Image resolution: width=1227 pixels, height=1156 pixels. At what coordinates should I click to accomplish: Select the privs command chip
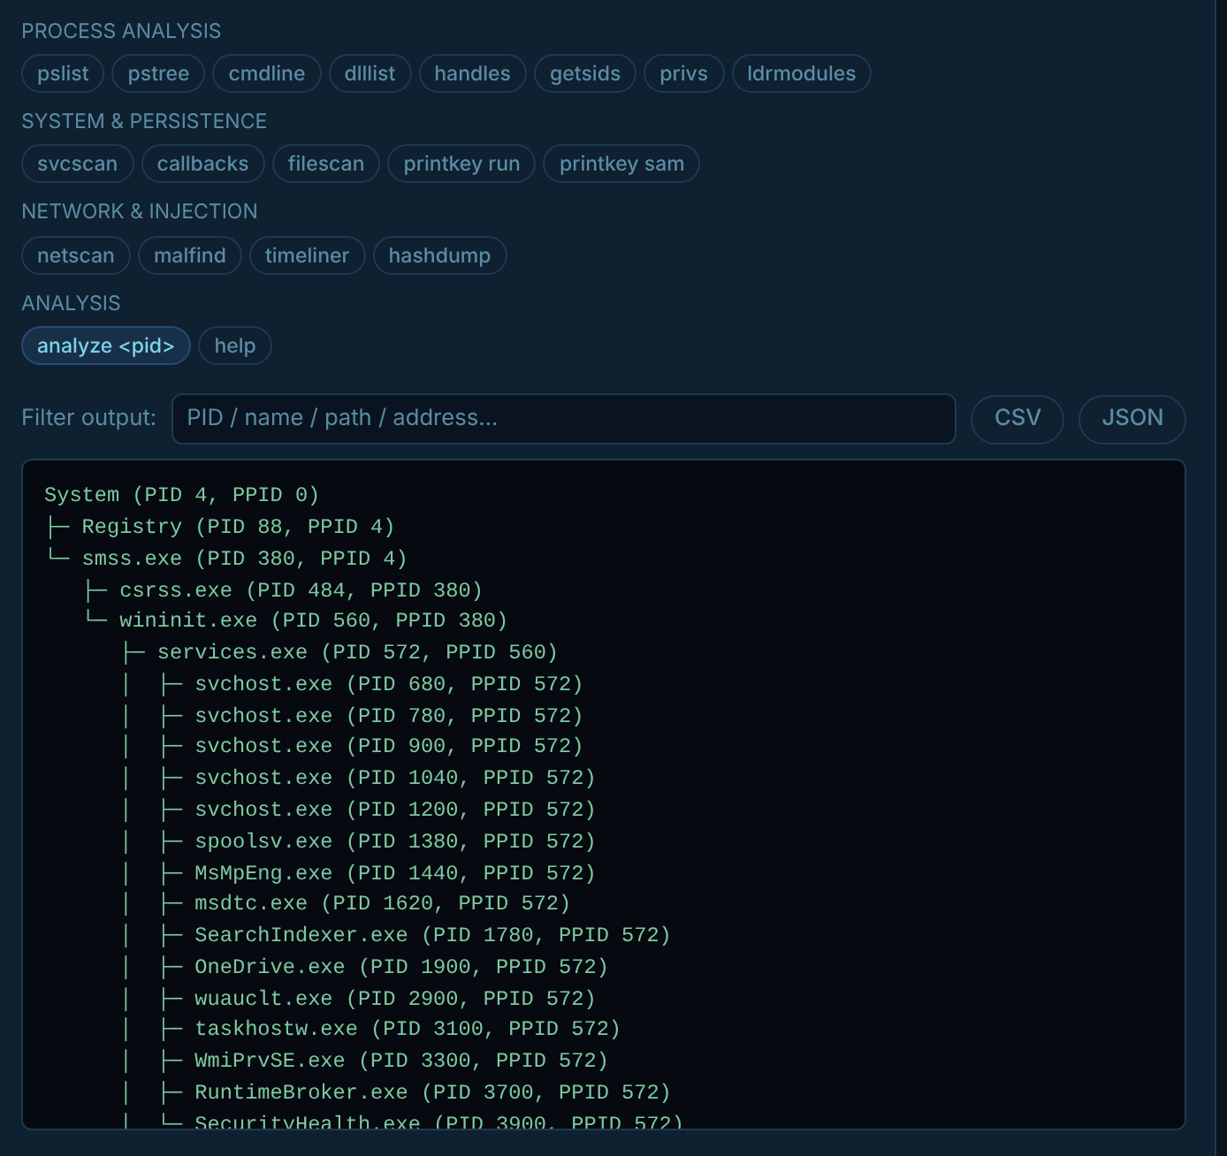click(683, 73)
